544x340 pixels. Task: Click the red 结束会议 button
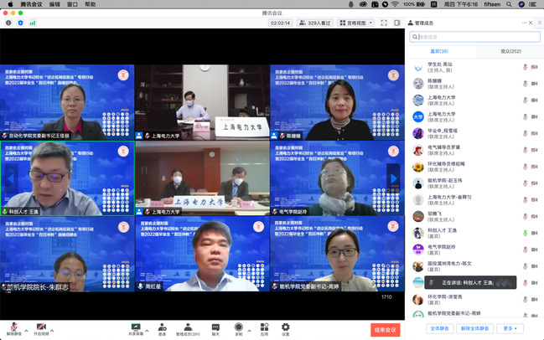(385, 330)
